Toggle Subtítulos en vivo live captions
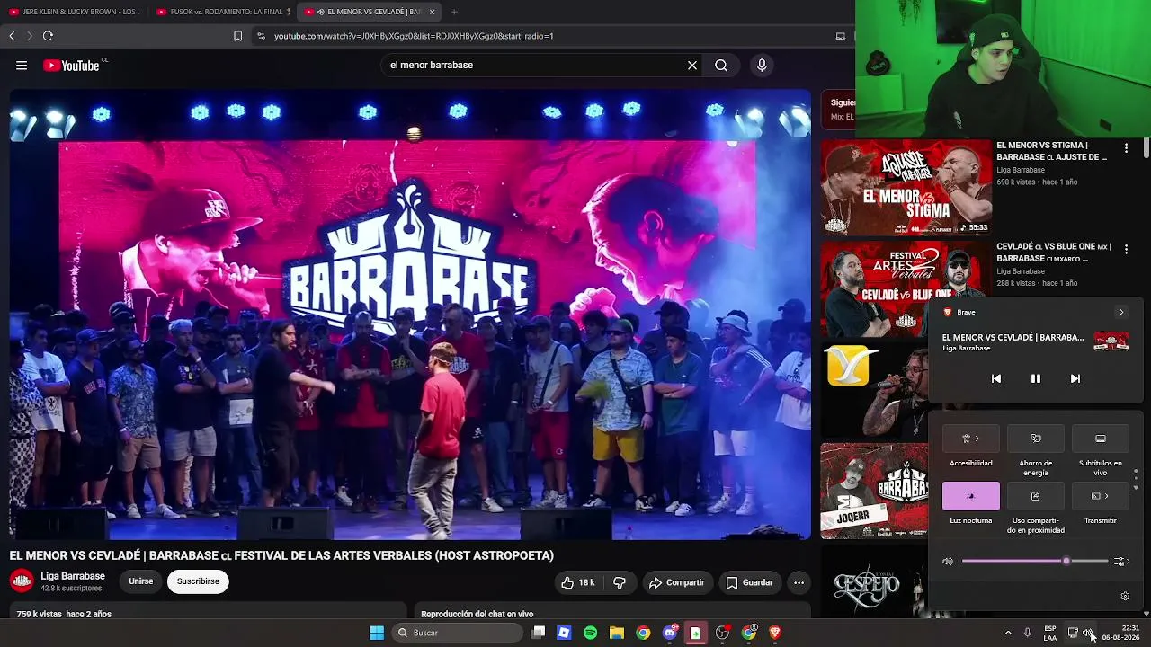 click(x=1101, y=439)
